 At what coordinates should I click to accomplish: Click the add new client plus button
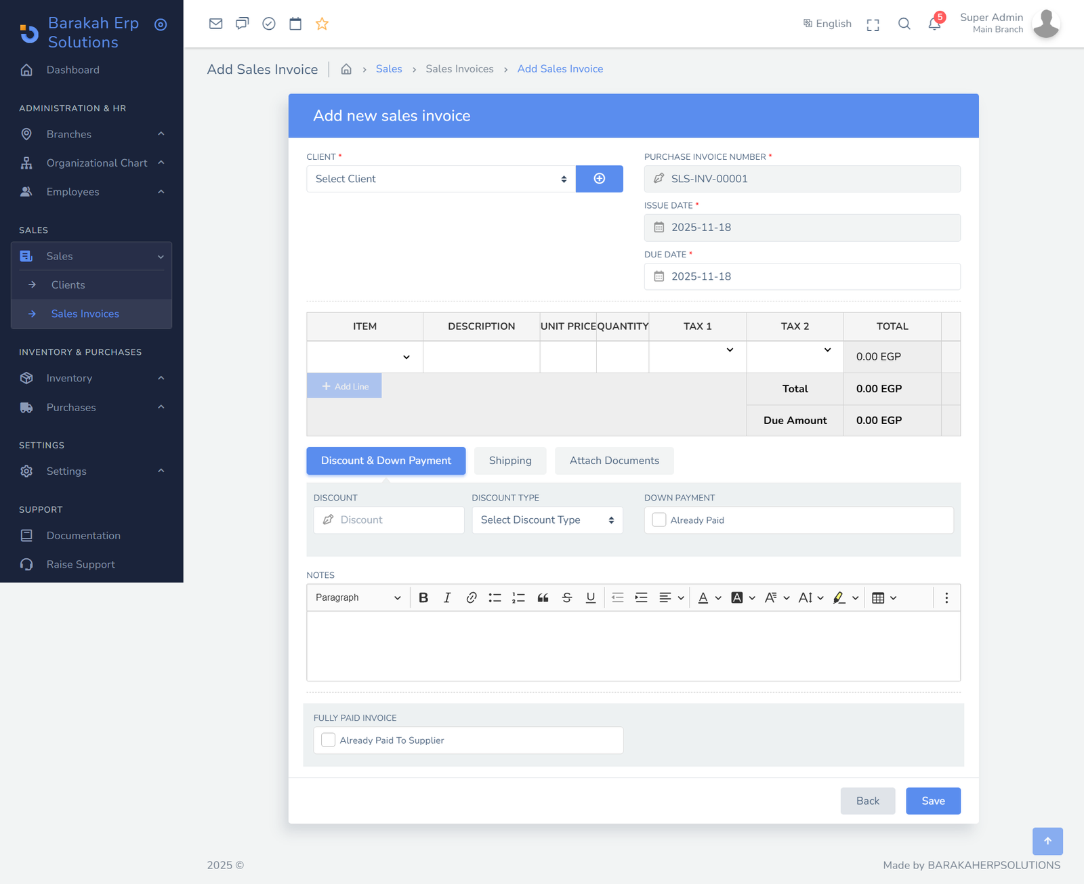[x=599, y=179]
